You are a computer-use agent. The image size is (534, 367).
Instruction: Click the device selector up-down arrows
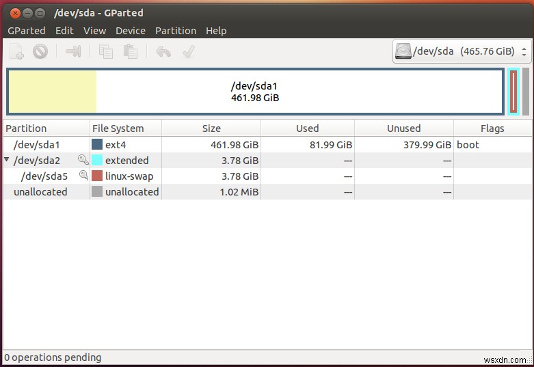524,52
